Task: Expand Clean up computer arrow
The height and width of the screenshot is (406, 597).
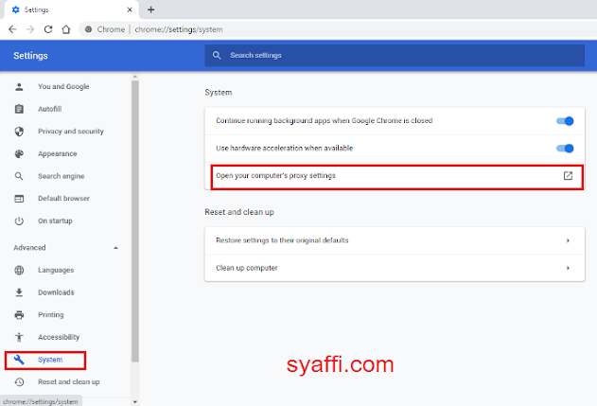Action: pyautogui.click(x=568, y=268)
